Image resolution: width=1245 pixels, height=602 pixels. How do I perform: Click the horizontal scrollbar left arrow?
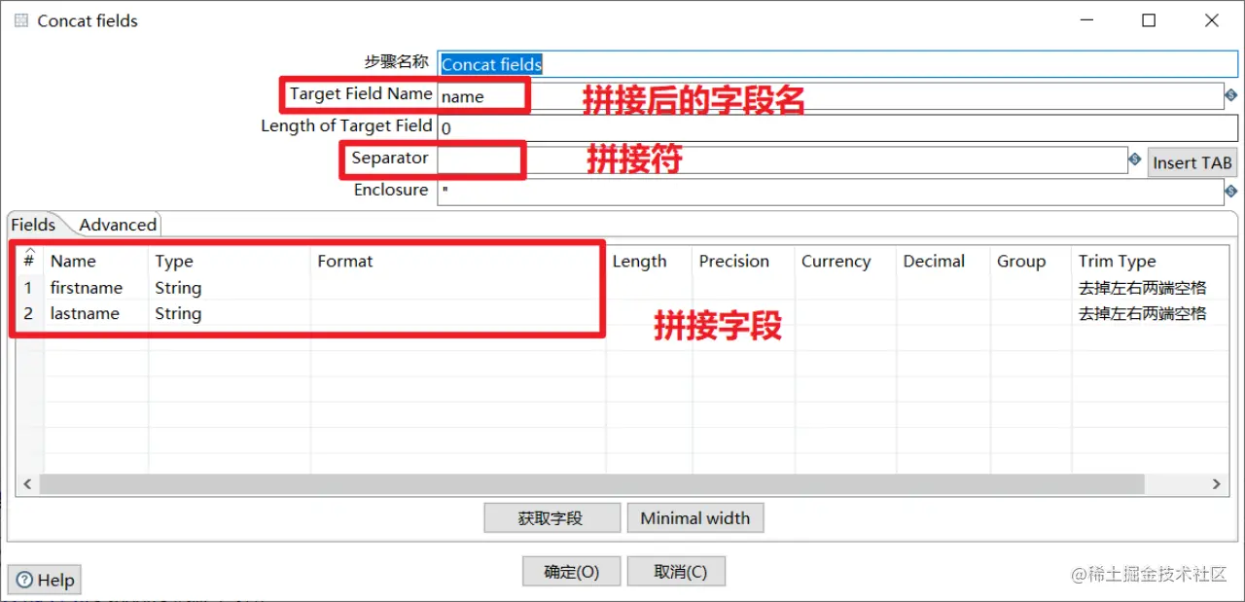point(27,483)
